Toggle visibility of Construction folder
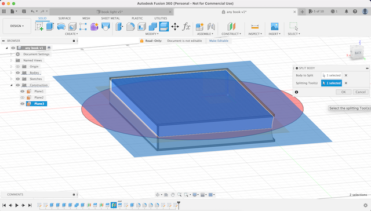The image size is (371, 211). coord(18,85)
